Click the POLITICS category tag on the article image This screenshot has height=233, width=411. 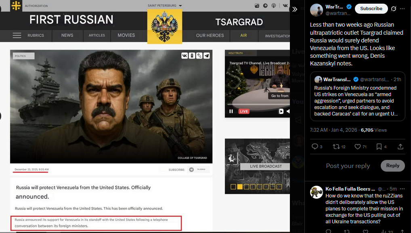point(23,56)
